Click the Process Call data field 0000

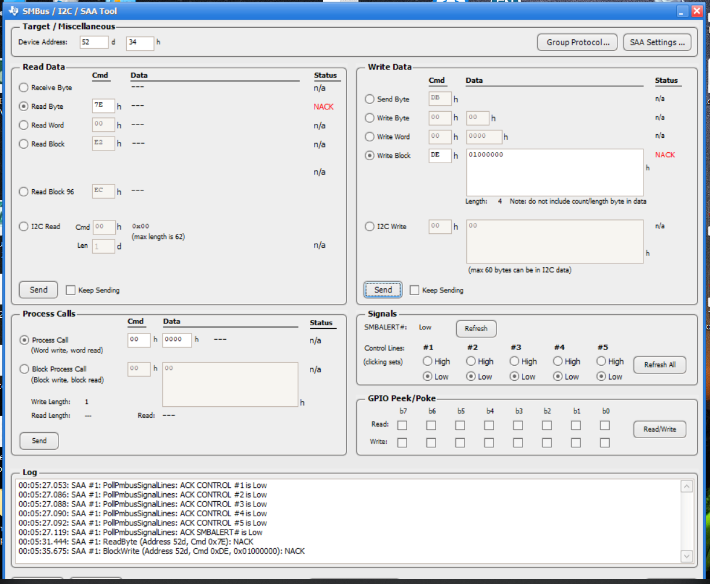point(177,340)
